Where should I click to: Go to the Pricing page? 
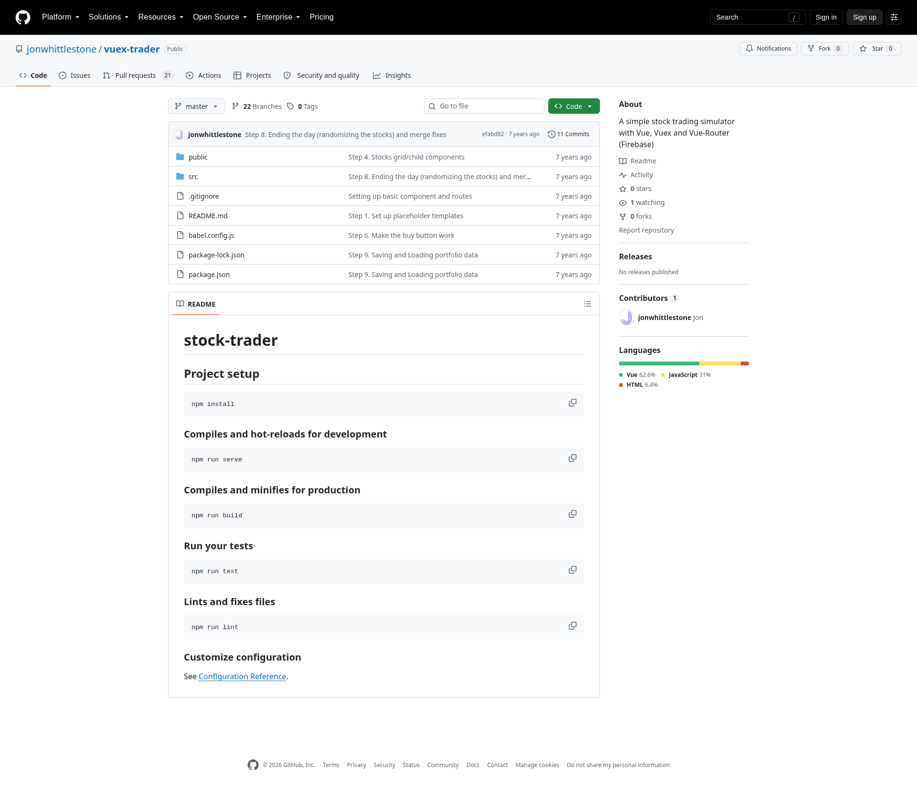[321, 17]
